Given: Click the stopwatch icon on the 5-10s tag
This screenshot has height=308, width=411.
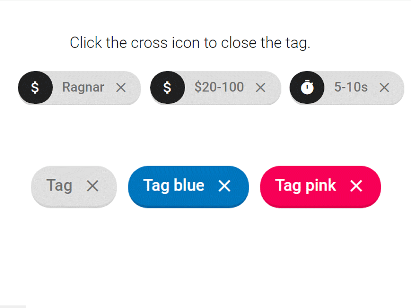Looking at the screenshot, I should point(307,88).
